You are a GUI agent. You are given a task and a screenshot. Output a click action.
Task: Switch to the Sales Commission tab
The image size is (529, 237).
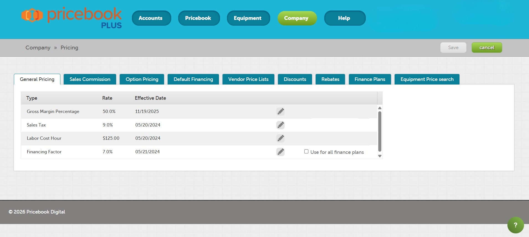tap(90, 79)
